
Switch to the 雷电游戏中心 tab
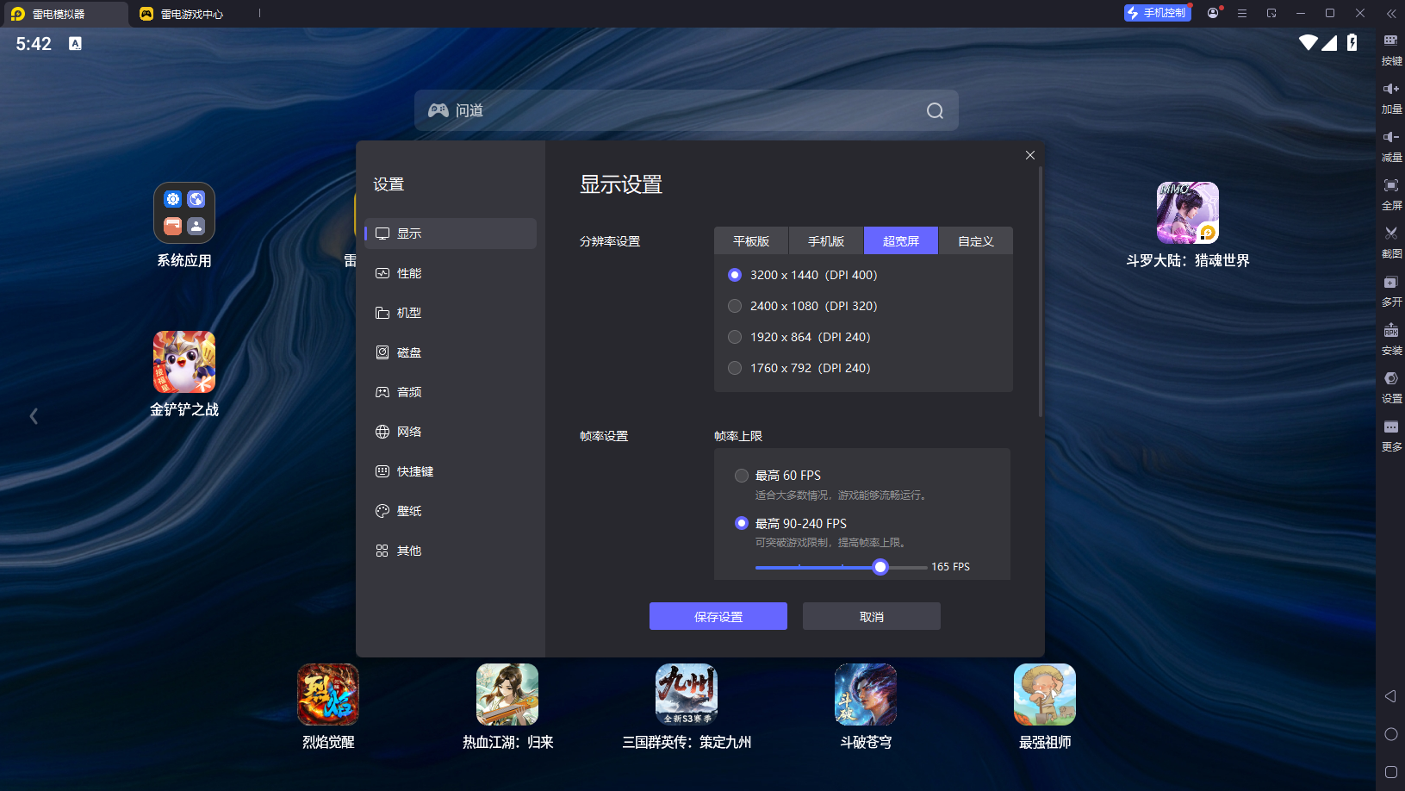click(x=193, y=14)
